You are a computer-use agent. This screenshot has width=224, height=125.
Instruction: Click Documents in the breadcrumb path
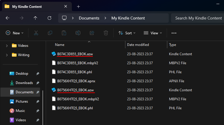[89, 18]
